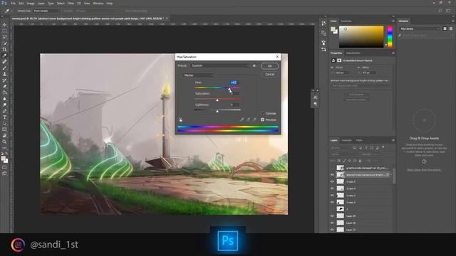The width and height of the screenshot is (456, 256).
Task: Toggle the Preview checkbox
Action: (263, 119)
